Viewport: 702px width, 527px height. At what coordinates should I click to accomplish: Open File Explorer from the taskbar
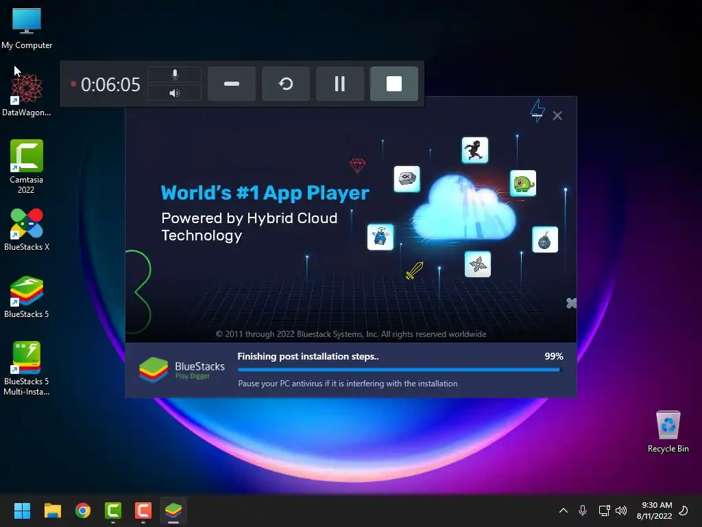point(52,511)
